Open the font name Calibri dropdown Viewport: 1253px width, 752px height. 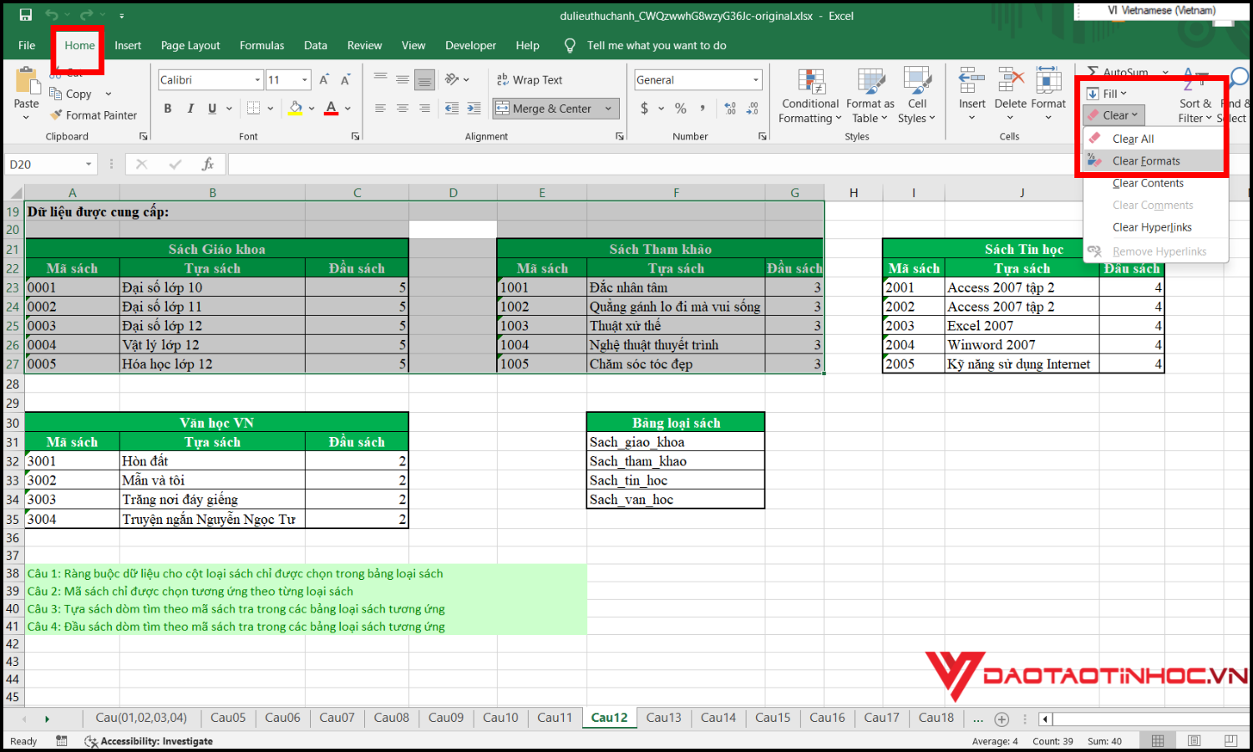click(257, 80)
